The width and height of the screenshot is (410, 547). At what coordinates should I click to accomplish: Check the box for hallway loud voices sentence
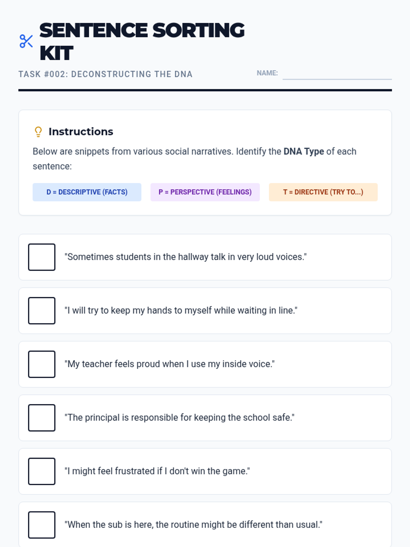pyautogui.click(x=42, y=257)
